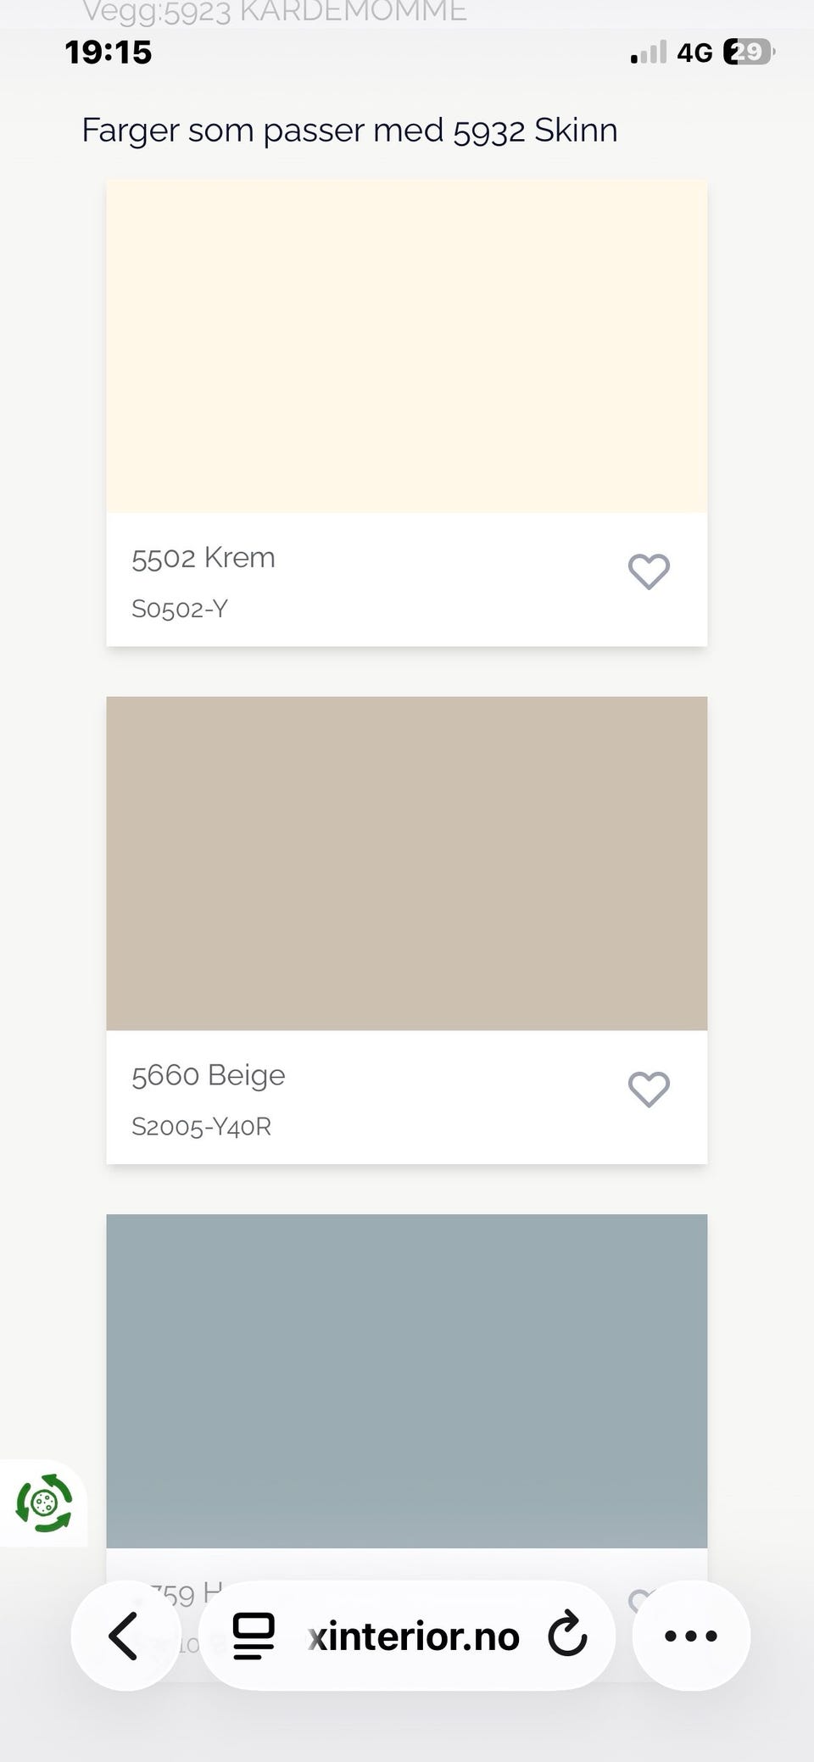This screenshot has width=814, height=1762.
Task: Tap the S2005-Y40R color code
Action: click(x=202, y=1126)
